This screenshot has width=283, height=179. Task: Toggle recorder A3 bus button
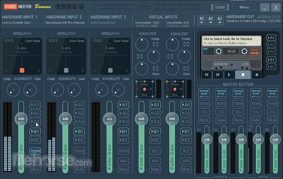tap(271, 52)
